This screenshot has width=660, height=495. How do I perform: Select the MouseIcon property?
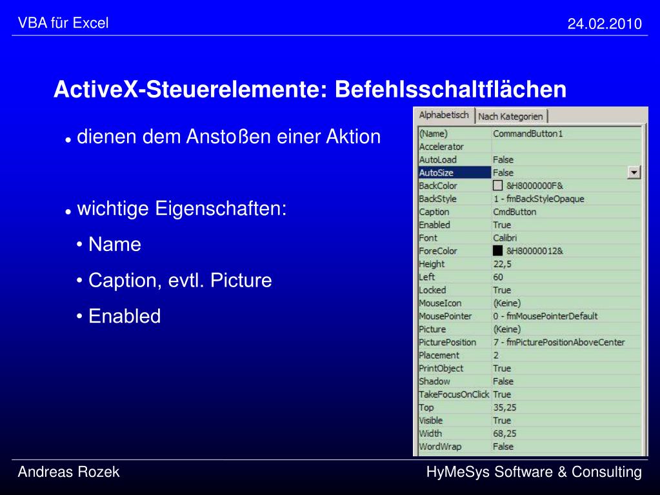440,303
